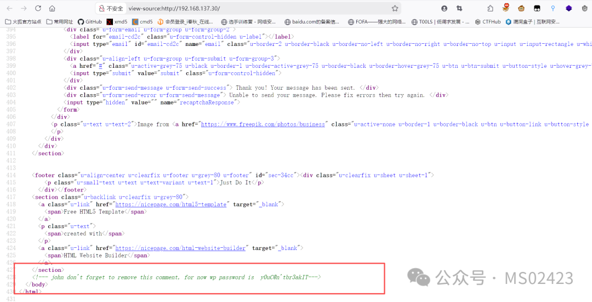The width and height of the screenshot is (592, 302).
Task: Follow the nicepage.com html5-template link
Action: click(x=170, y=205)
